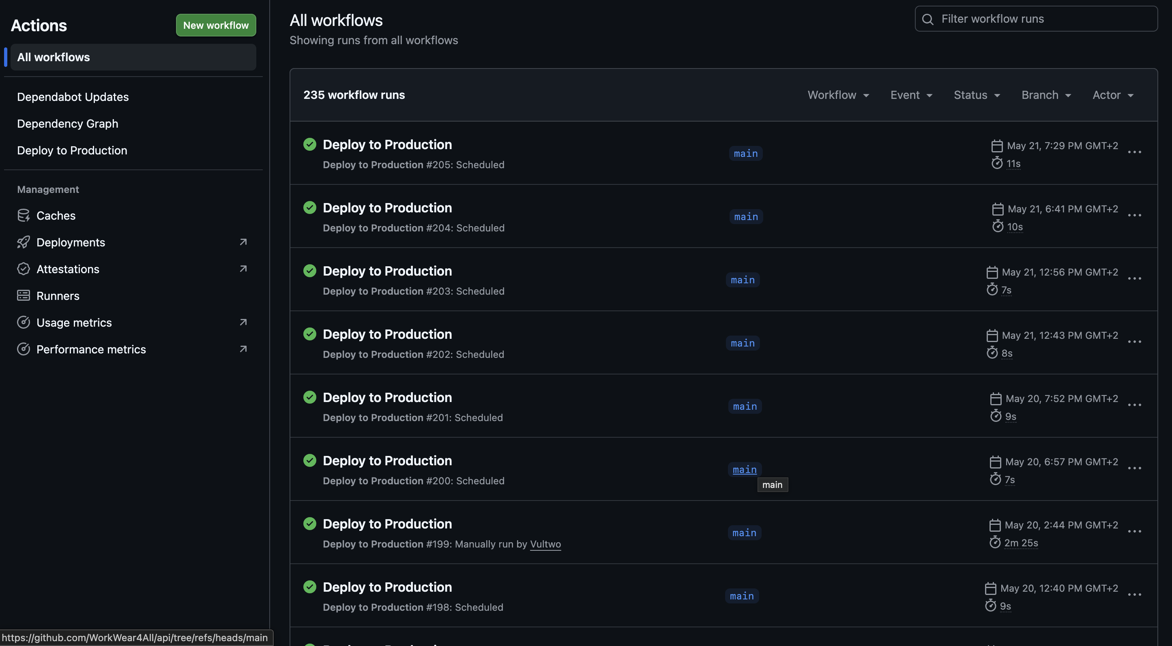The height and width of the screenshot is (646, 1172).
Task: Select the Dependabot Updates workflow
Action: coord(73,97)
